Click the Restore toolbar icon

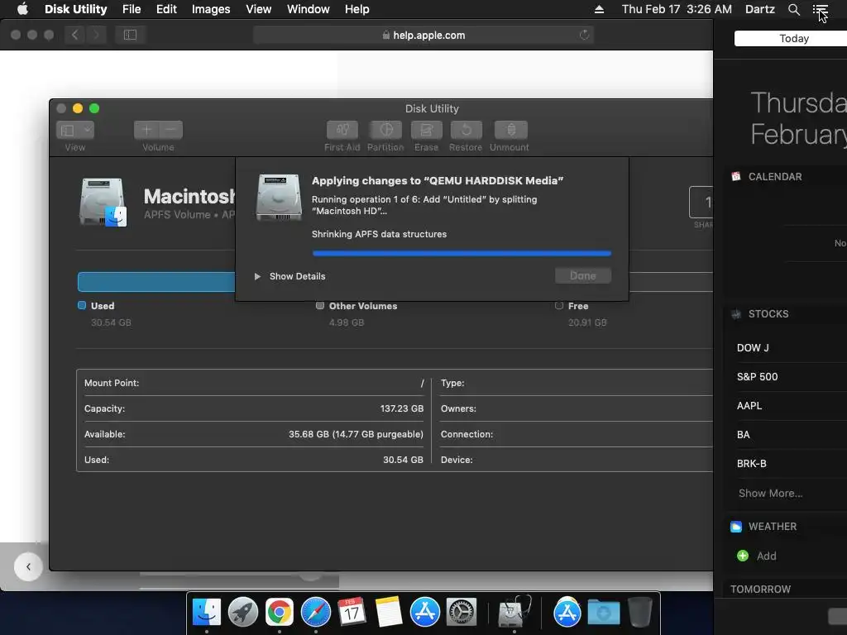coord(467,130)
